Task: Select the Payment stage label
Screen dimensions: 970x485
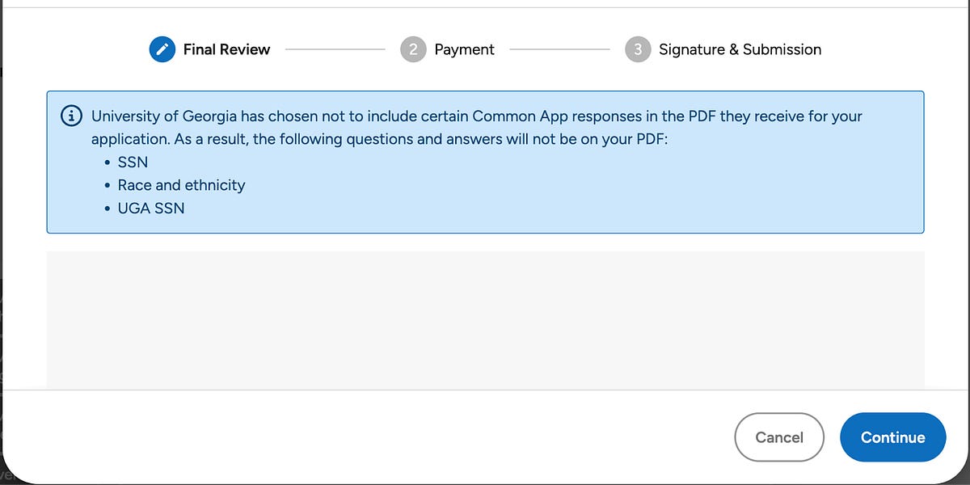Action: click(x=464, y=49)
